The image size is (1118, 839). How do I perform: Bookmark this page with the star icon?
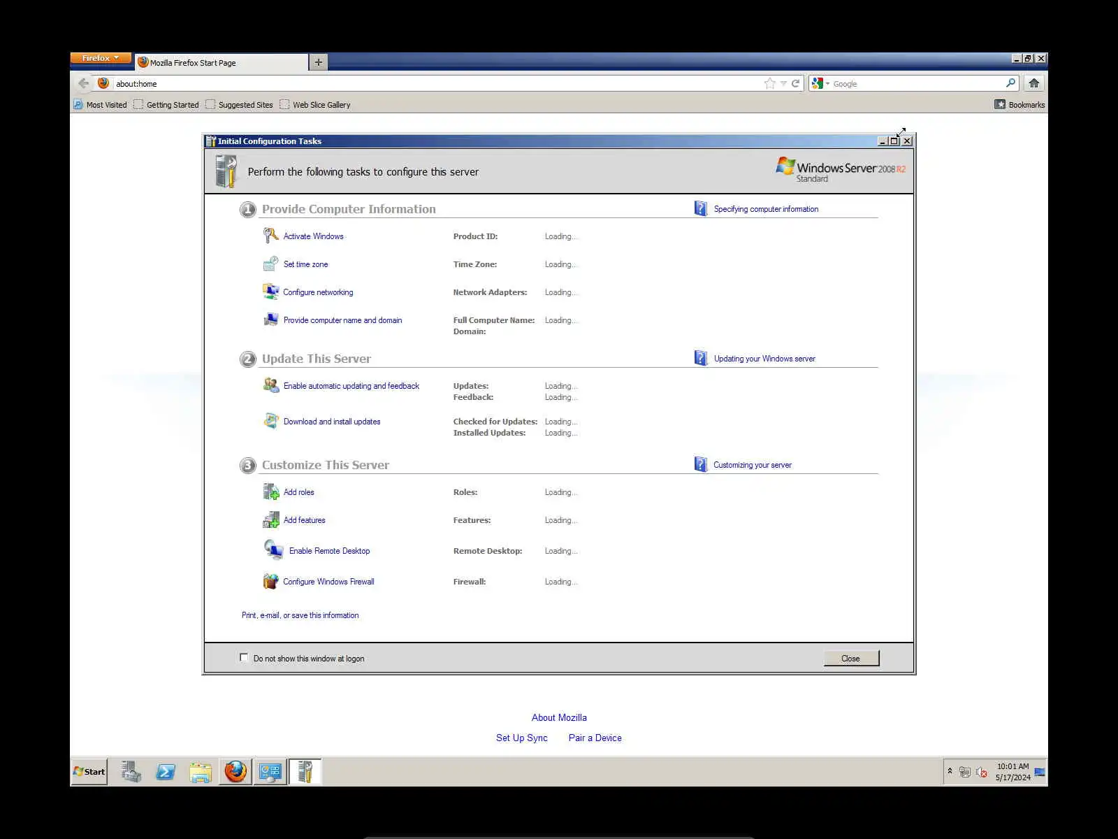[769, 83]
